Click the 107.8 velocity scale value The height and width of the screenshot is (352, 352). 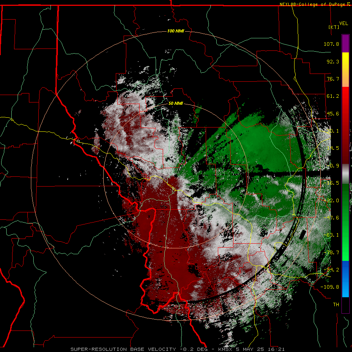[x=331, y=44]
